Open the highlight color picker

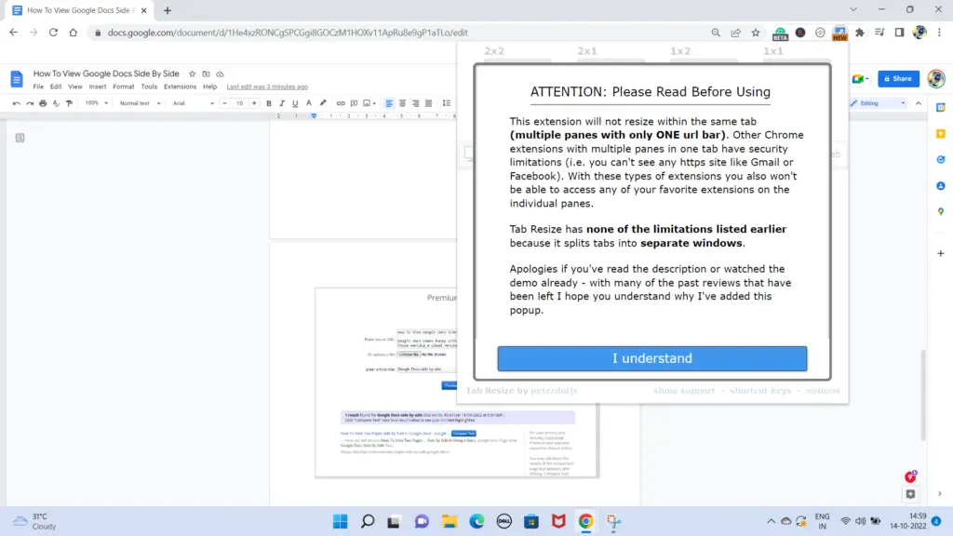tap(323, 103)
